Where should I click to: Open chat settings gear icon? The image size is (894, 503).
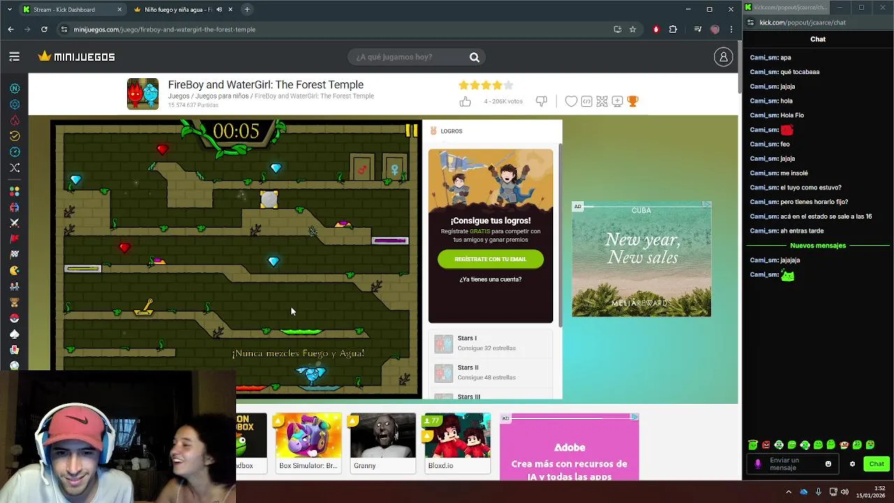(x=852, y=464)
